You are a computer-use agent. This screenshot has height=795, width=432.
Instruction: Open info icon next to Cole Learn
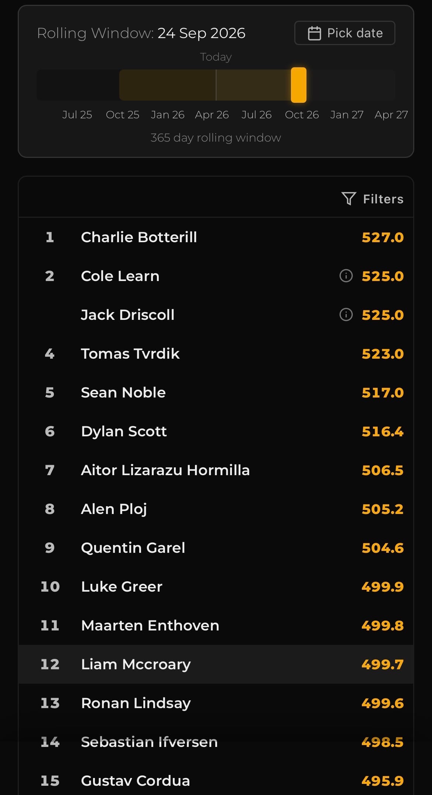[x=346, y=276]
